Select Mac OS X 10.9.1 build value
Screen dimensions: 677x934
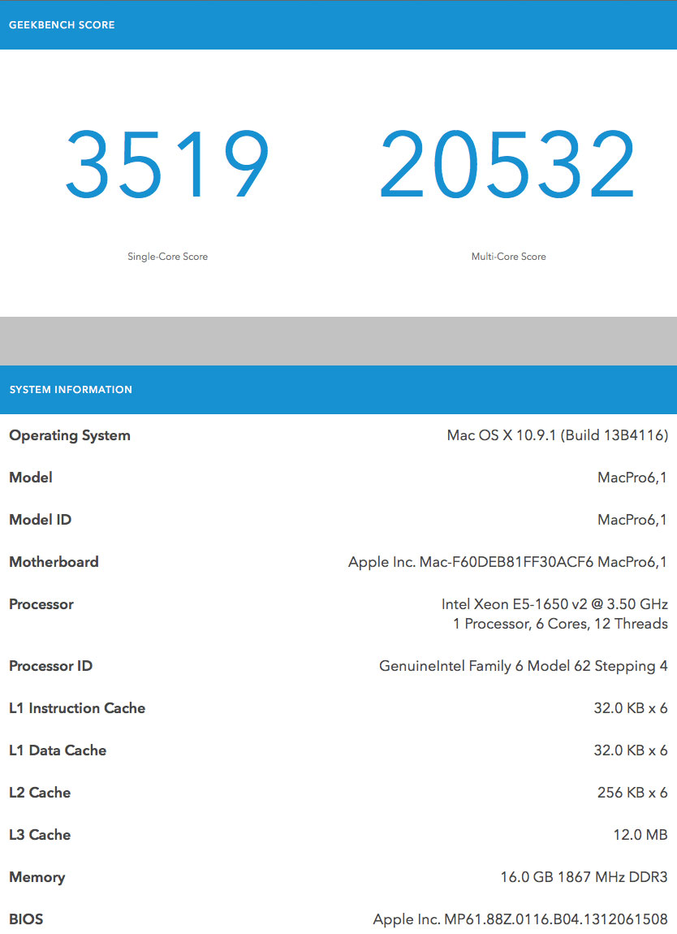coord(558,435)
